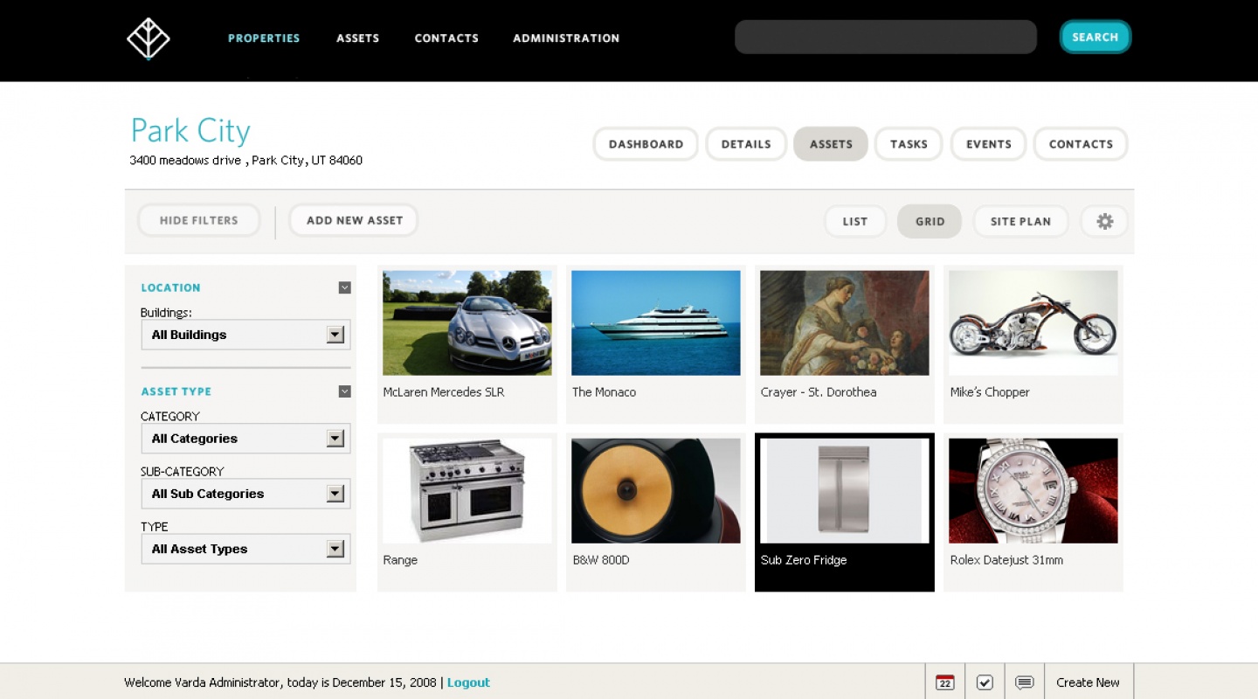
Task: Click the search input field
Action: (885, 38)
